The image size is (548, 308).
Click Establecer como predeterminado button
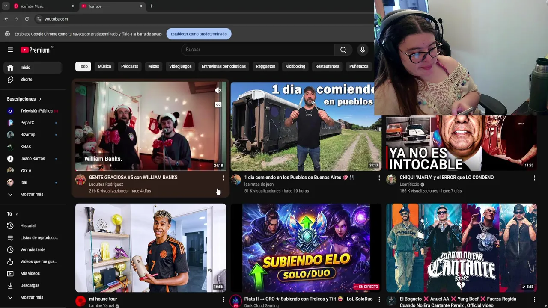point(199,34)
